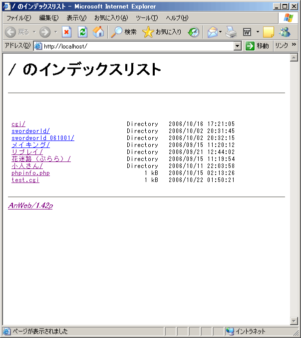Open the Search (検索) toolbar button

click(x=124, y=32)
